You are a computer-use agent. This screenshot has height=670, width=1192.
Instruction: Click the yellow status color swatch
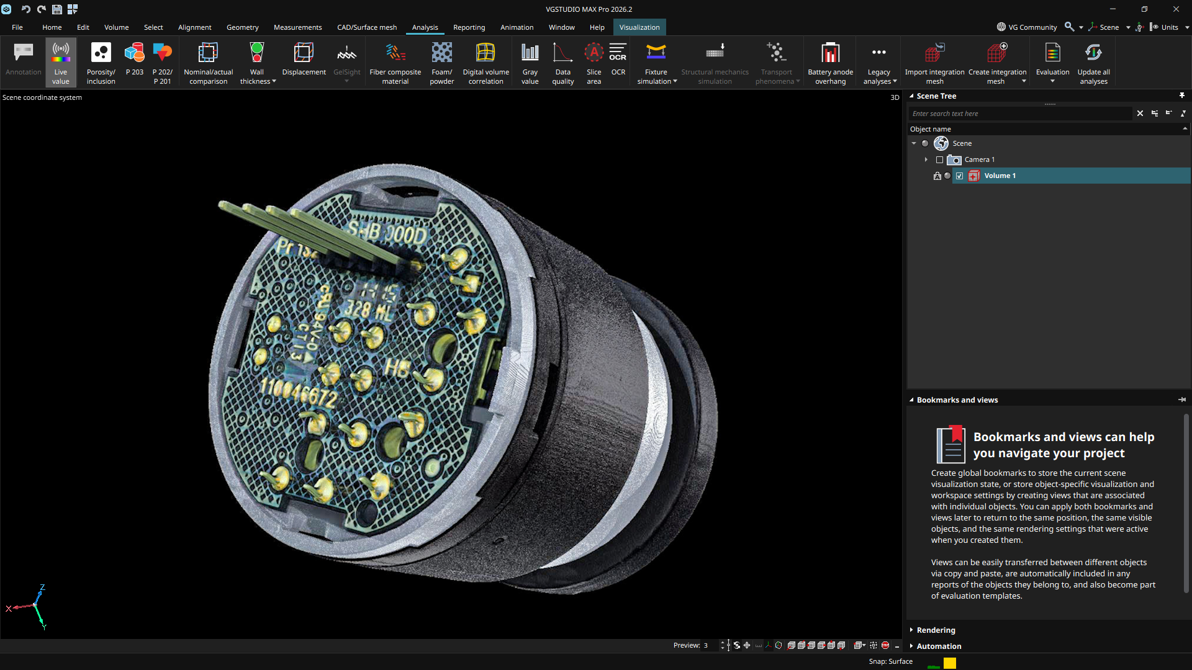pos(950,663)
